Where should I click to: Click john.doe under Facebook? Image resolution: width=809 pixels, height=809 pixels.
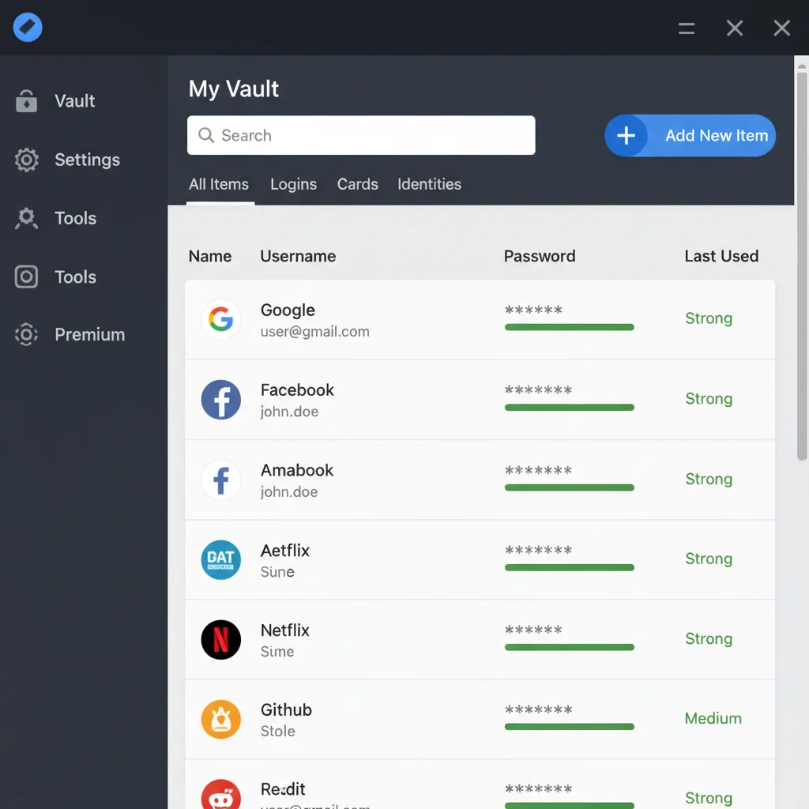click(289, 412)
